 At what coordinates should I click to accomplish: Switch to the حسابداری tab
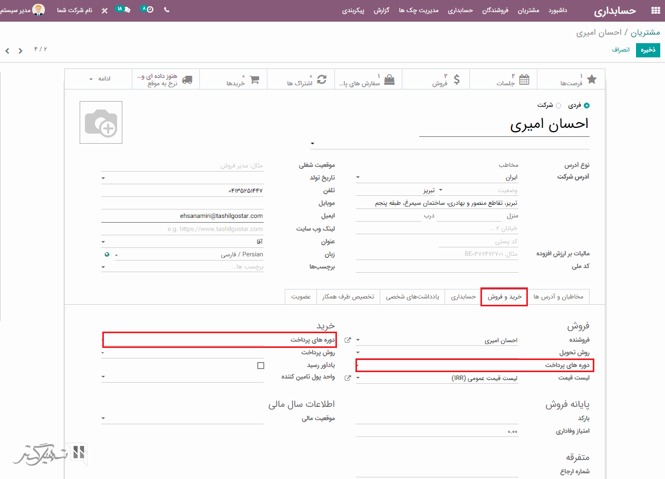(463, 297)
